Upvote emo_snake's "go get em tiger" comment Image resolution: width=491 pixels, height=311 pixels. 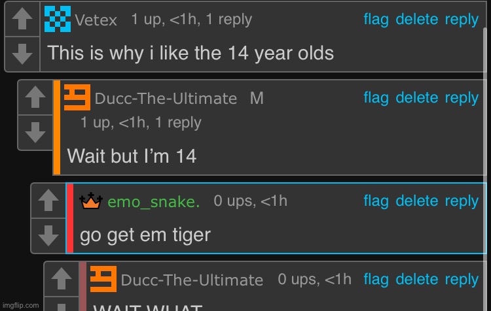[x=48, y=201]
